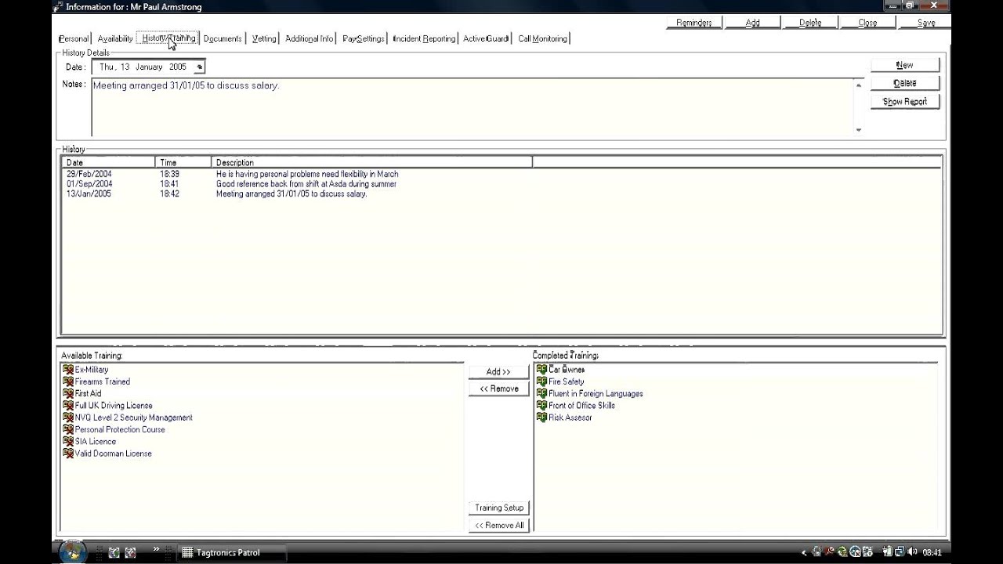
Task: Click the Notes scrollbar down arrow
Action: click(859, 130)
